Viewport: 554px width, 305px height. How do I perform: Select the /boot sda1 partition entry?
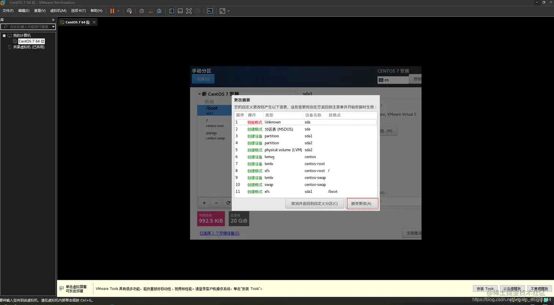pyautogui.click(x=214, y=110)
